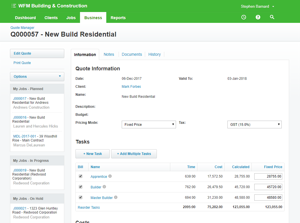
Task: Open the Jobs menu
Action: coord(71,18)
